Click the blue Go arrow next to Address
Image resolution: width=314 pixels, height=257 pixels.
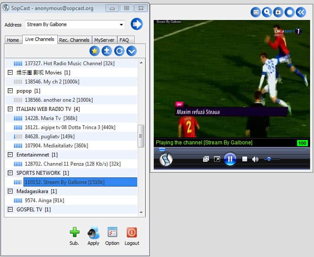(x=137, y=24)
